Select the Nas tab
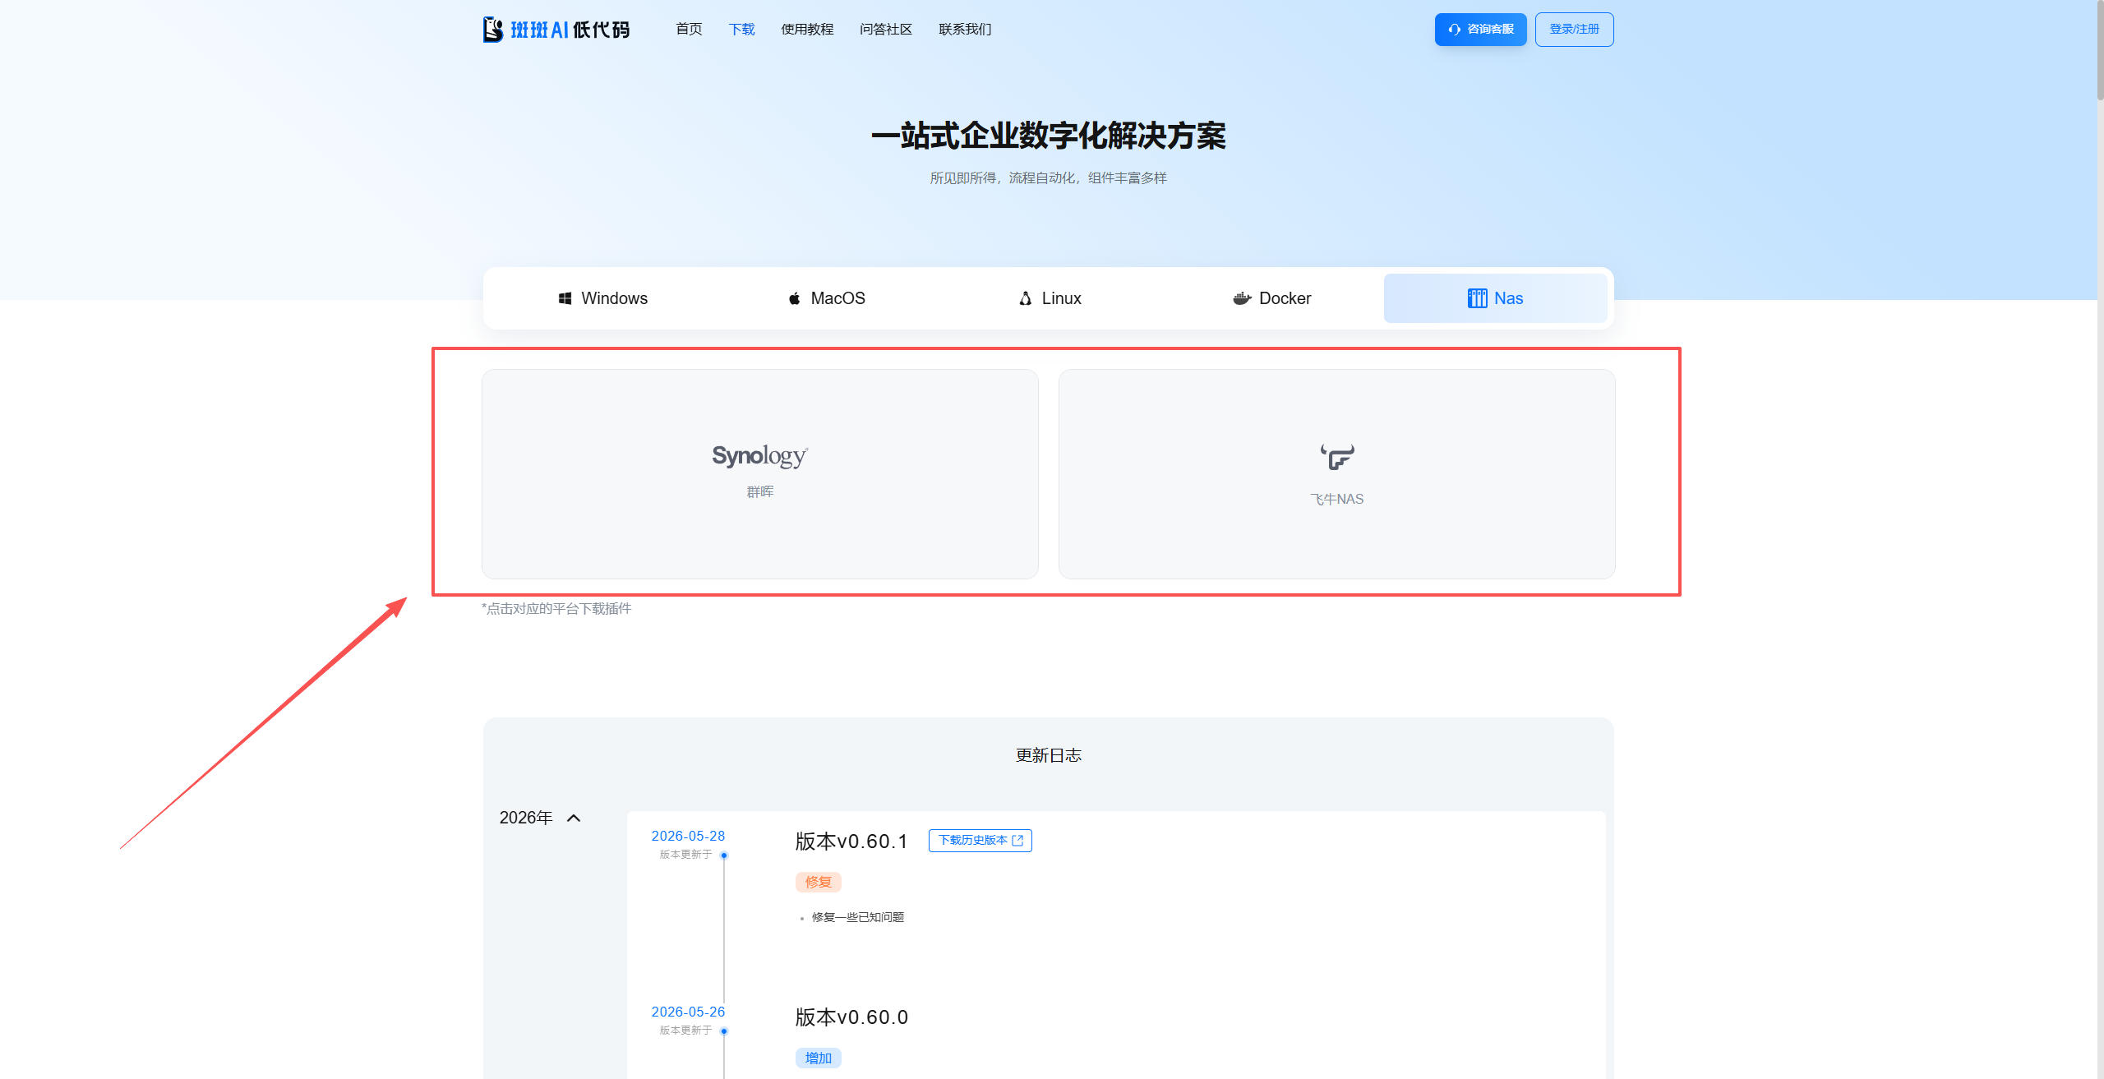 click(x=1496, y=298)
